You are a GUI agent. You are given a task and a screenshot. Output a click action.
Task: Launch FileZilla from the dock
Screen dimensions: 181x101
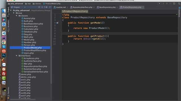4,74
